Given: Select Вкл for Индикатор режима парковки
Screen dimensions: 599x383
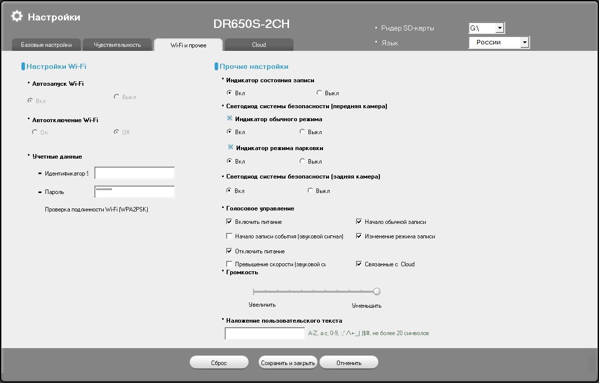Looking at the screenshot, I should tap(229, 161).
